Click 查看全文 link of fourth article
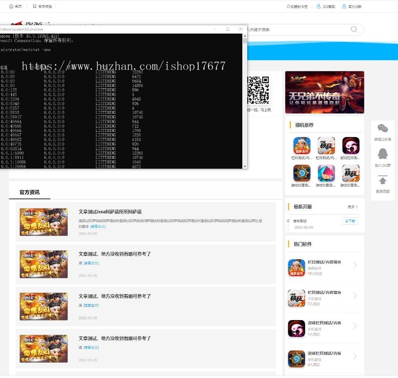This screenshot has height=378, width=398. pyautogui.click(x=91, y=348)
